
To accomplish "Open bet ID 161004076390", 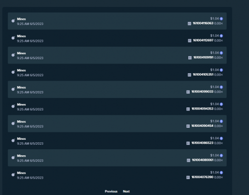I will (x=202, y=177).
